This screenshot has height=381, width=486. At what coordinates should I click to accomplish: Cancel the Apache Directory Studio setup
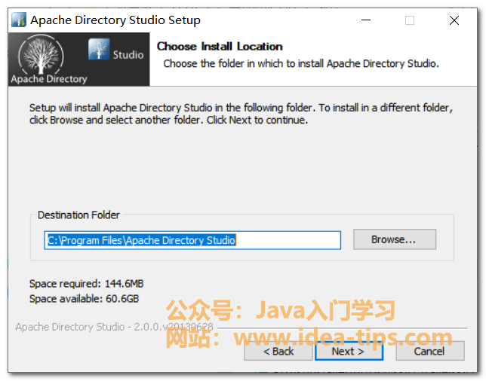(430, 352)
